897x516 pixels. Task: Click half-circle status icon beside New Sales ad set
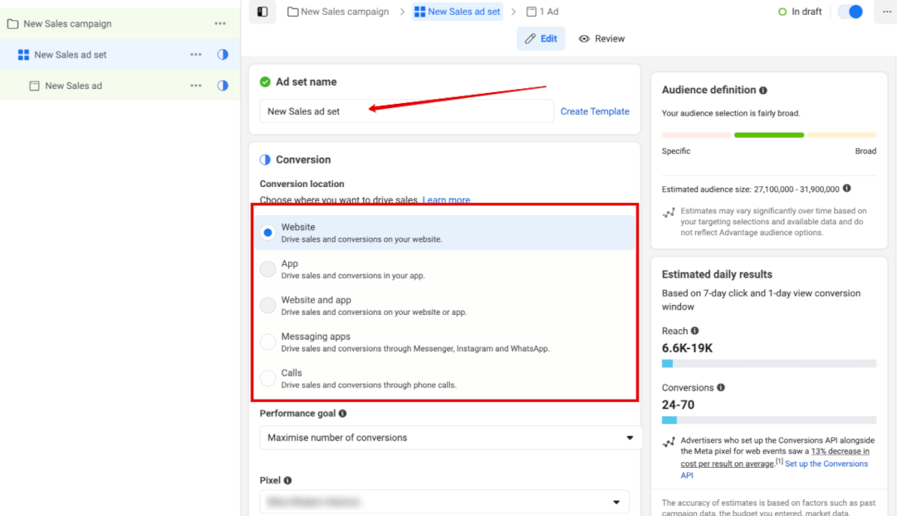pos(223,55)
